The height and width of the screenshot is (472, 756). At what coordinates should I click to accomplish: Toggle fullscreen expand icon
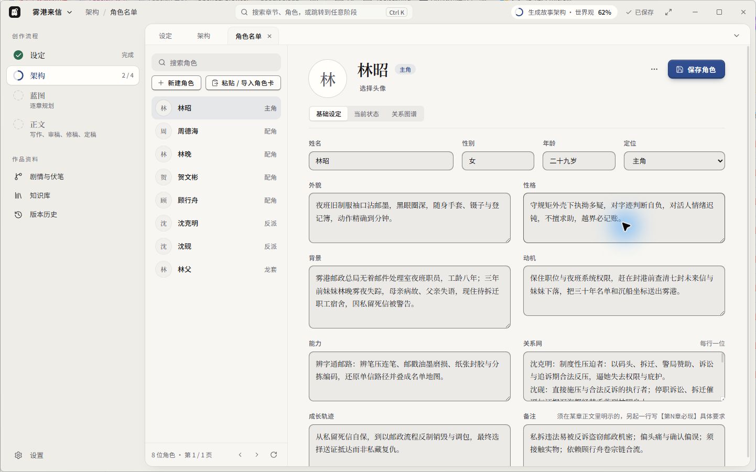pyautogui.click(x=668, y=12)
